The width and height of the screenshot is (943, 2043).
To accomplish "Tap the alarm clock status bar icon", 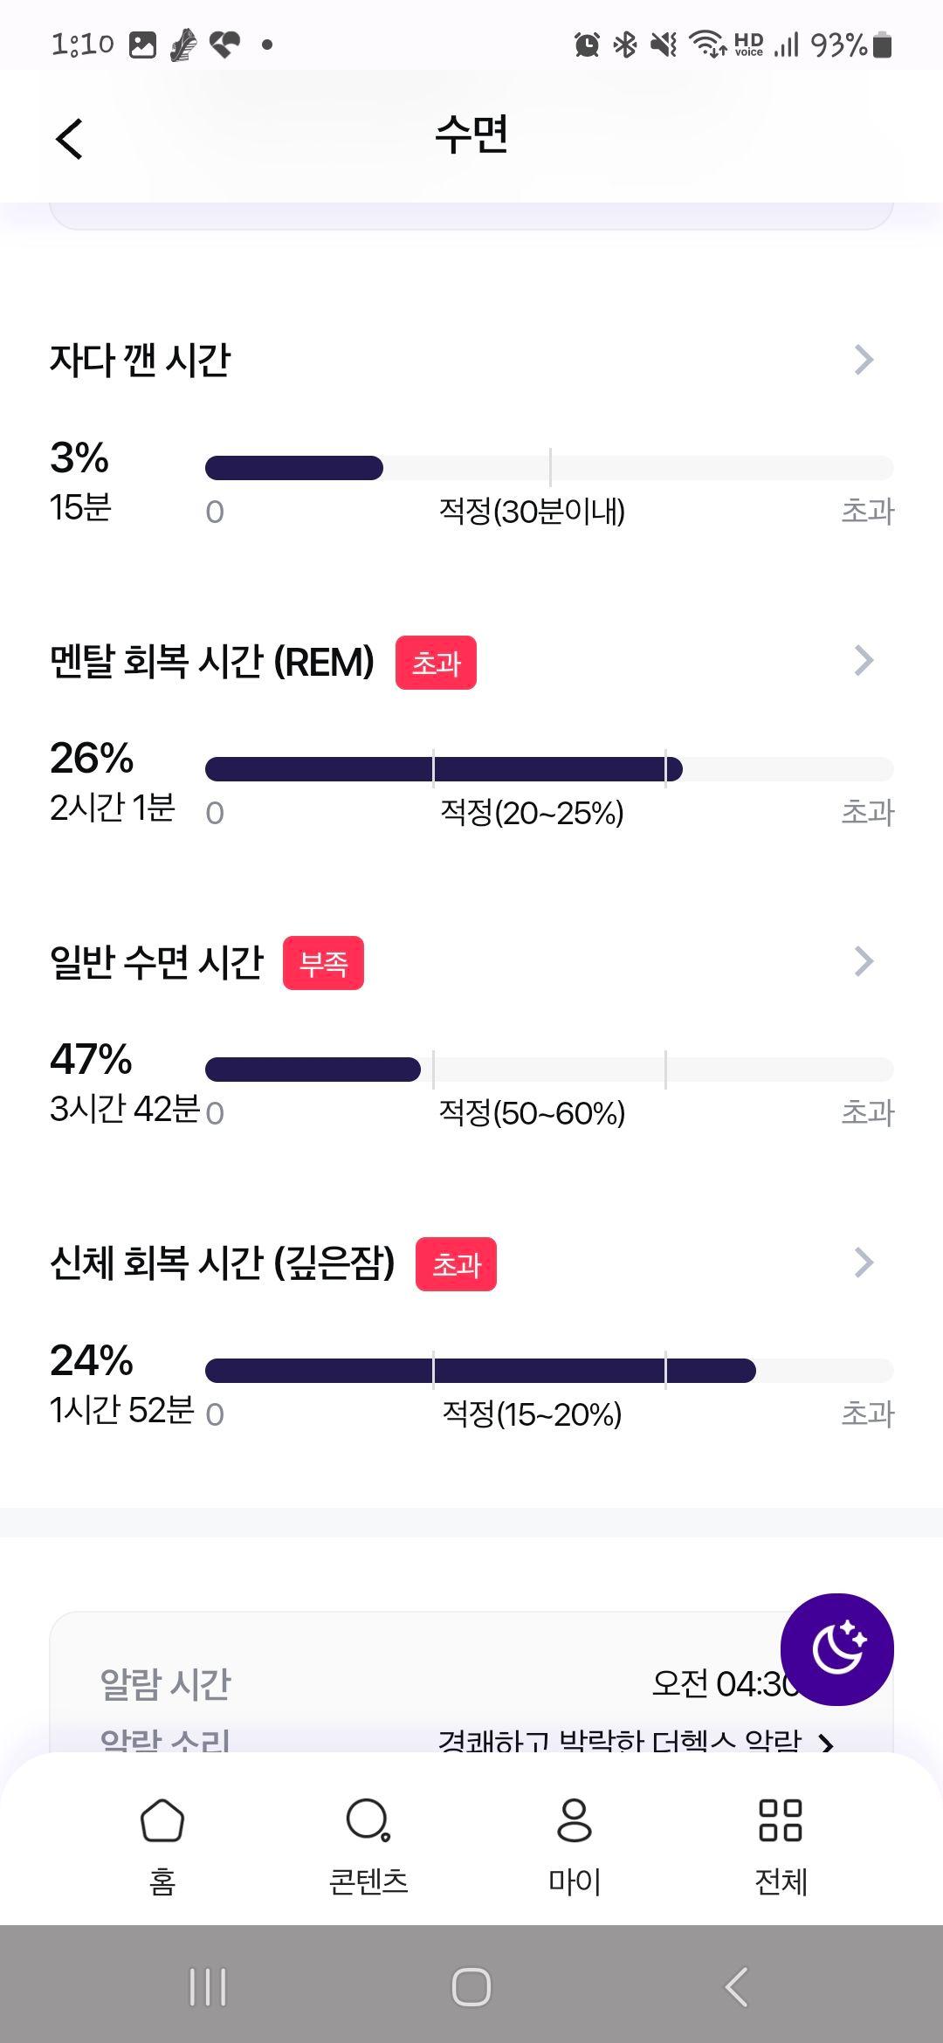I will [587, 44].
